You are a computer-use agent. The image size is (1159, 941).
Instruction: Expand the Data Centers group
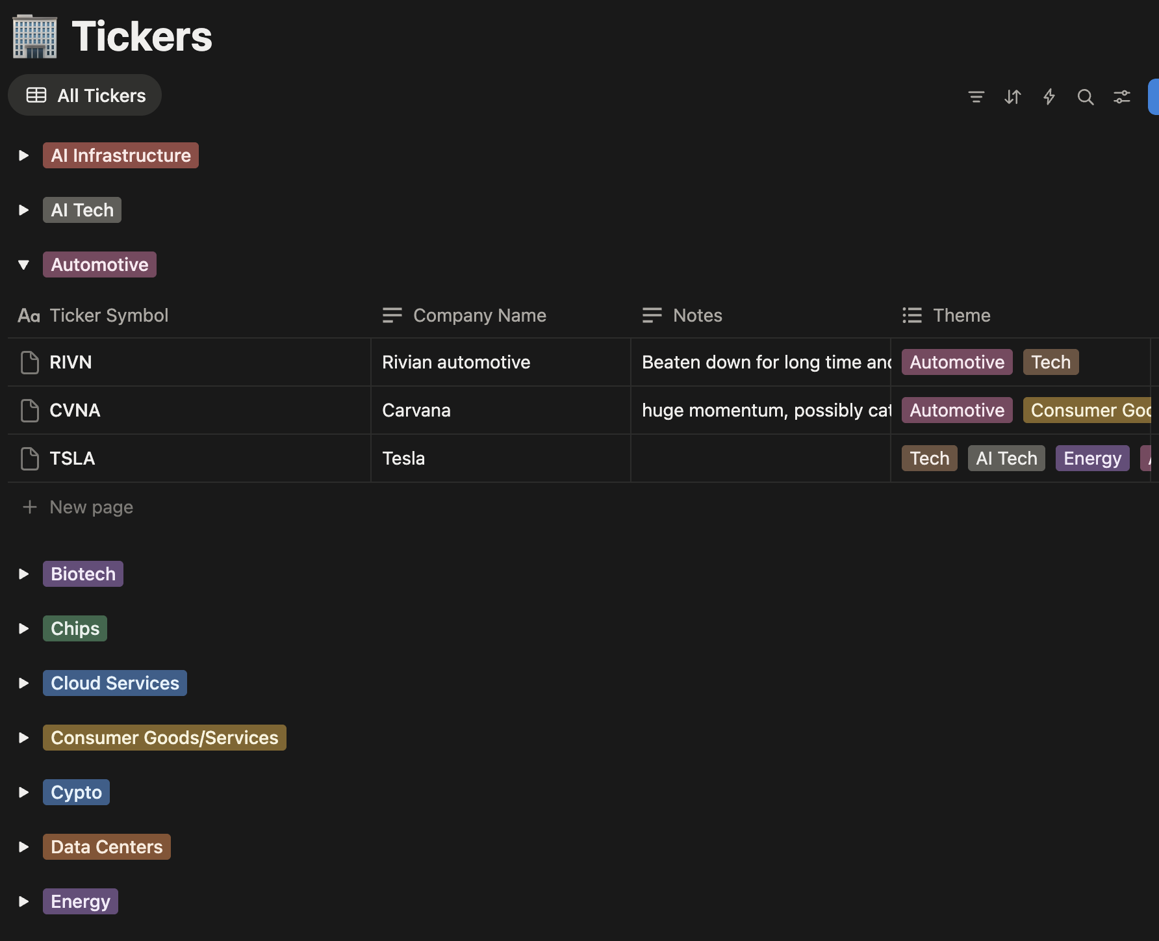tap(23, 847)
